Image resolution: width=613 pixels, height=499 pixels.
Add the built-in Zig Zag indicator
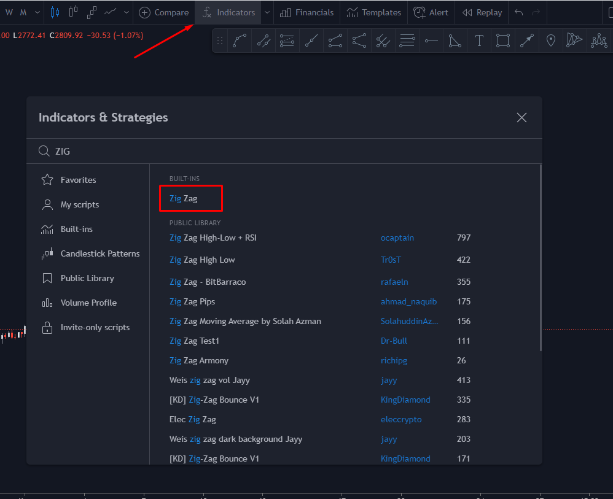184,198
